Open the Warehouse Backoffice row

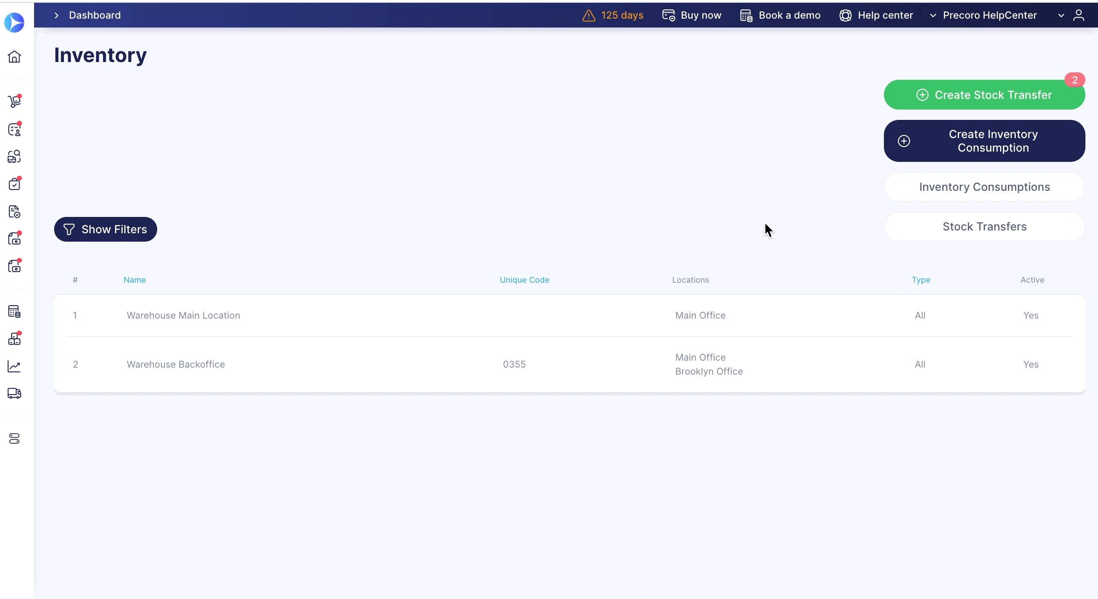(x=570, y=364)
